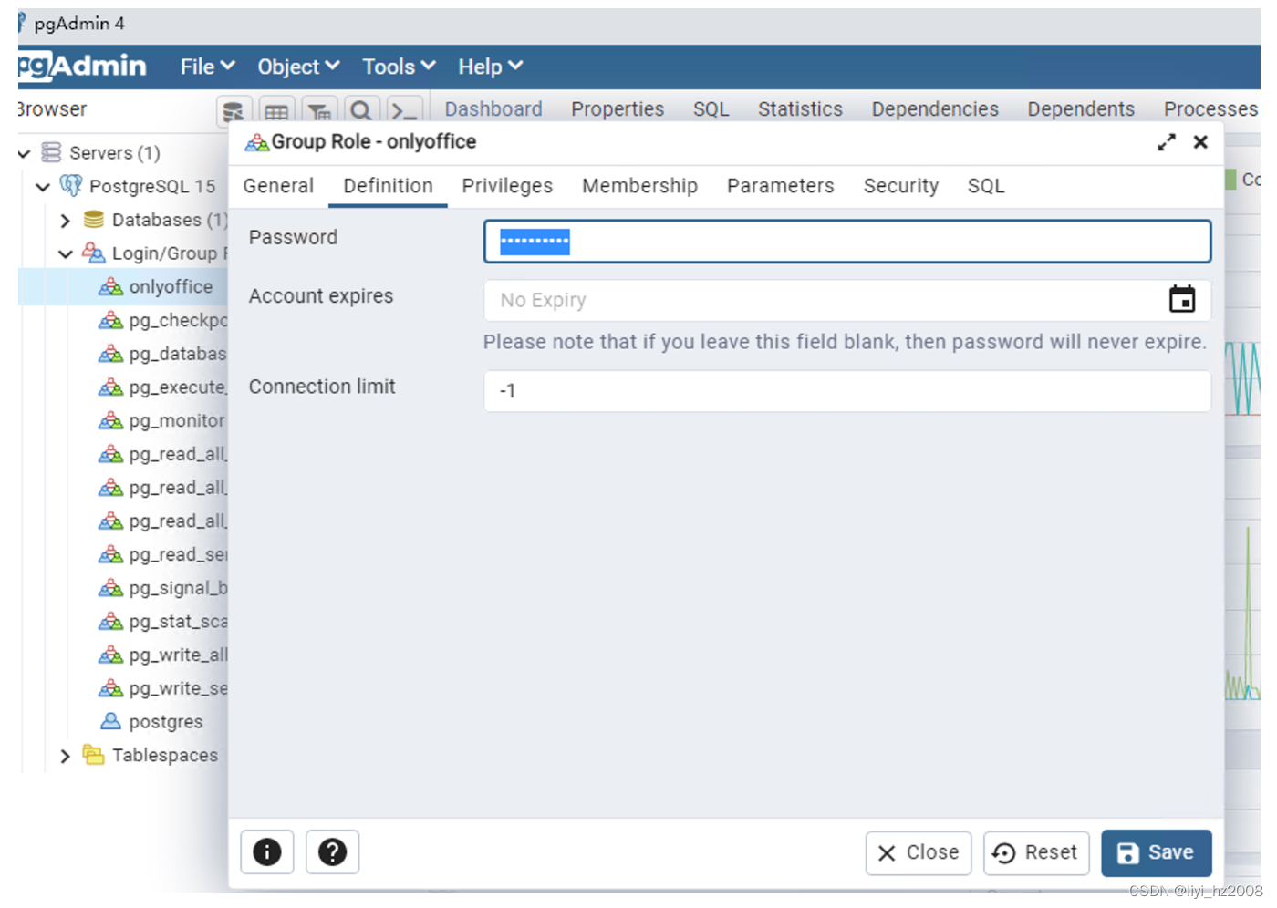1277x908 pixels.
Task: Click the info icon button
Action: pyautogui.click(x=266, y=852)
